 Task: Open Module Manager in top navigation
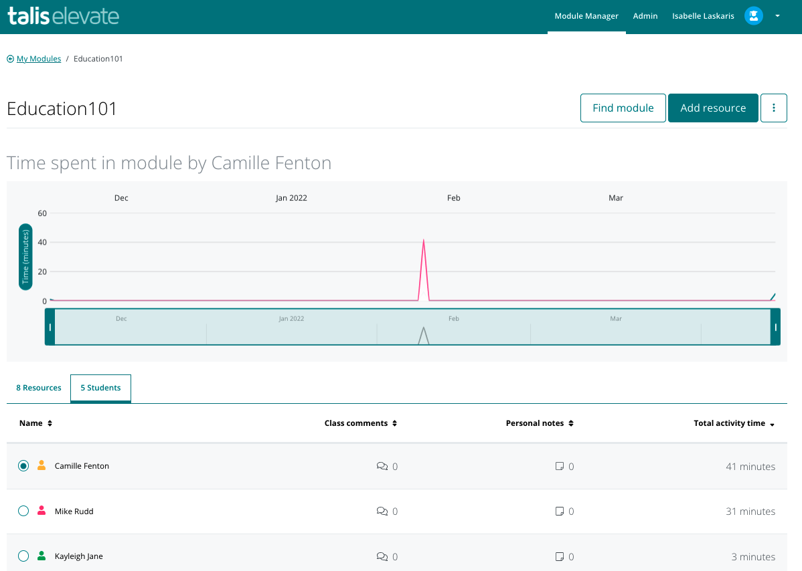586,16
